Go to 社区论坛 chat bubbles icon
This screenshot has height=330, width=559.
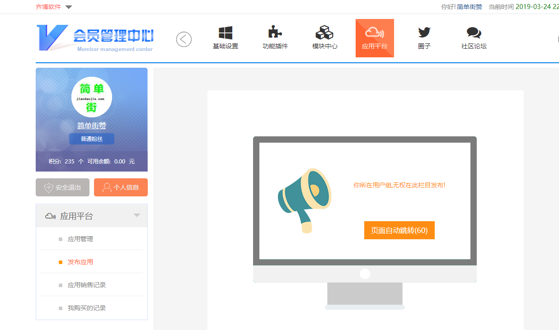(474, 33)
